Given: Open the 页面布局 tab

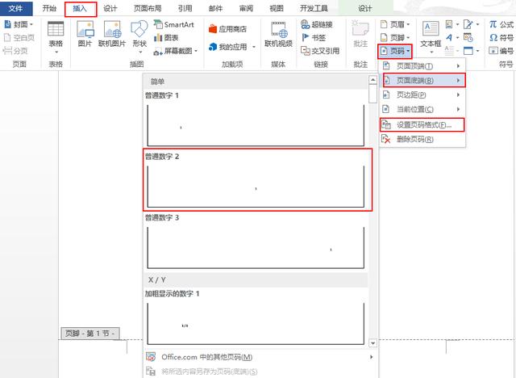Looking at the screenshot, I should [148, 8].
